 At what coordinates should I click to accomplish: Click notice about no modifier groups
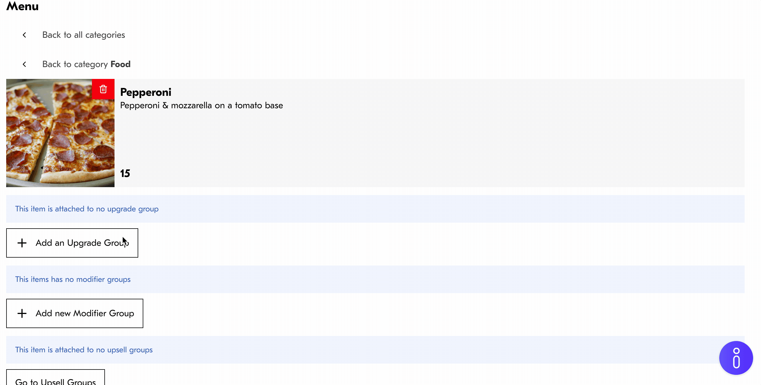(x=375, y=279)
